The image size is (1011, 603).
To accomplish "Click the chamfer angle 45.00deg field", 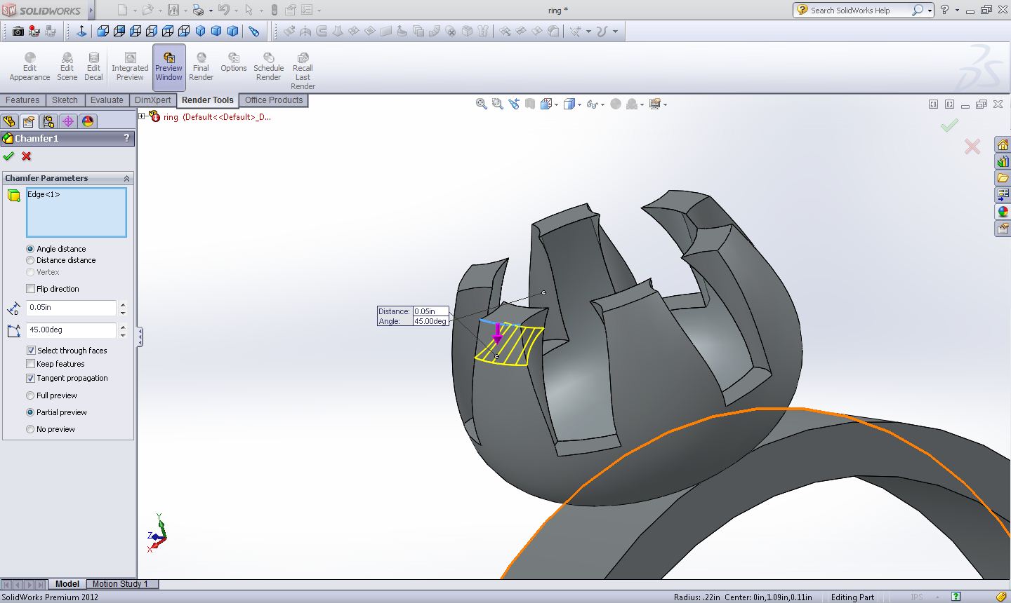I will pyautogui.click(x=71, y=330).
